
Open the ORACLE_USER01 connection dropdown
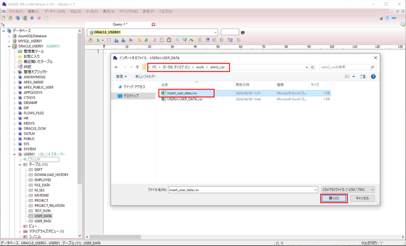pos(215,32)
